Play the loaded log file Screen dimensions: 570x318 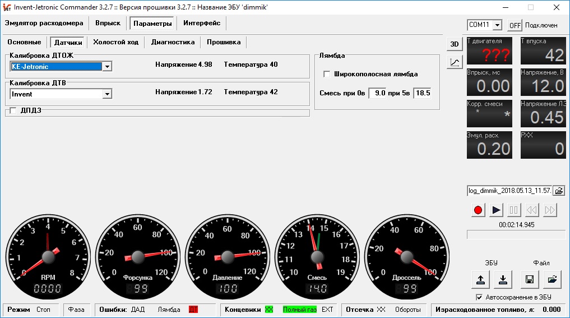[496, 210]
